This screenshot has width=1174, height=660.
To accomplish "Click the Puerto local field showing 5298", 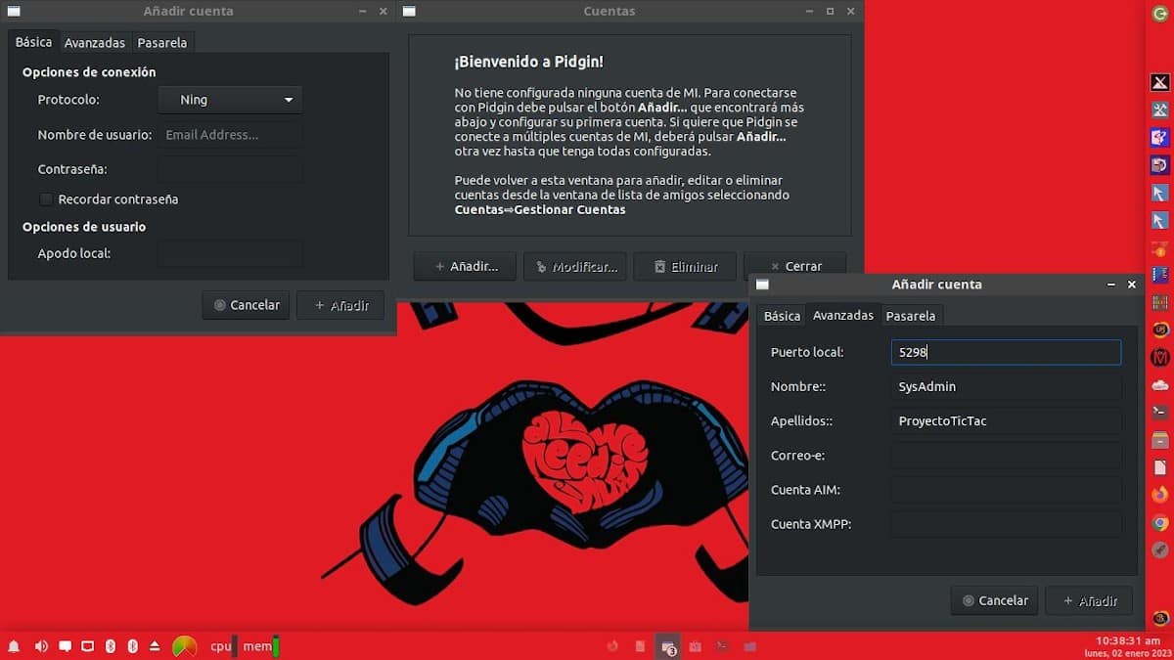I will pyautogui.click(x=1006, y=352).
